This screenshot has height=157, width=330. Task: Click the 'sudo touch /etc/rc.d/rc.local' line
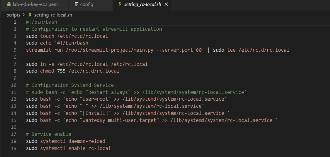[67, 36]
